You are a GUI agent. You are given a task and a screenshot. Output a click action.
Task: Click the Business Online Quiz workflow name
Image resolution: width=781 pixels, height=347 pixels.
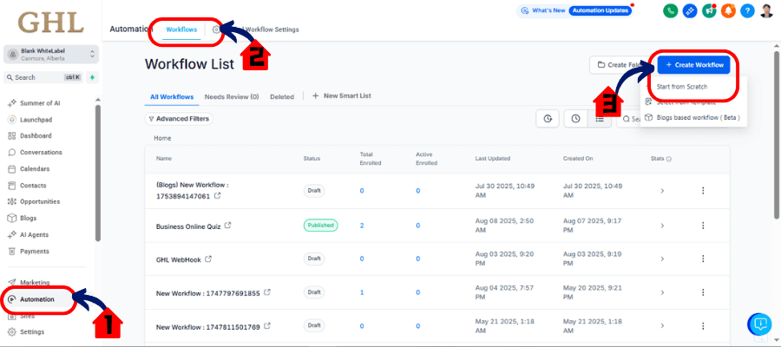tap(187, 225)
